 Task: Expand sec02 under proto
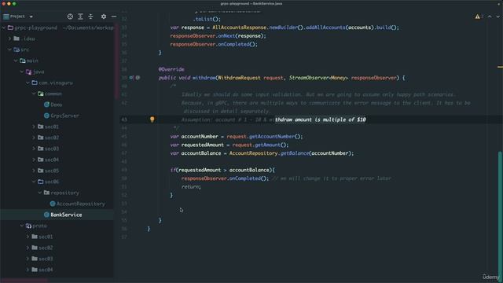[28, 248]
